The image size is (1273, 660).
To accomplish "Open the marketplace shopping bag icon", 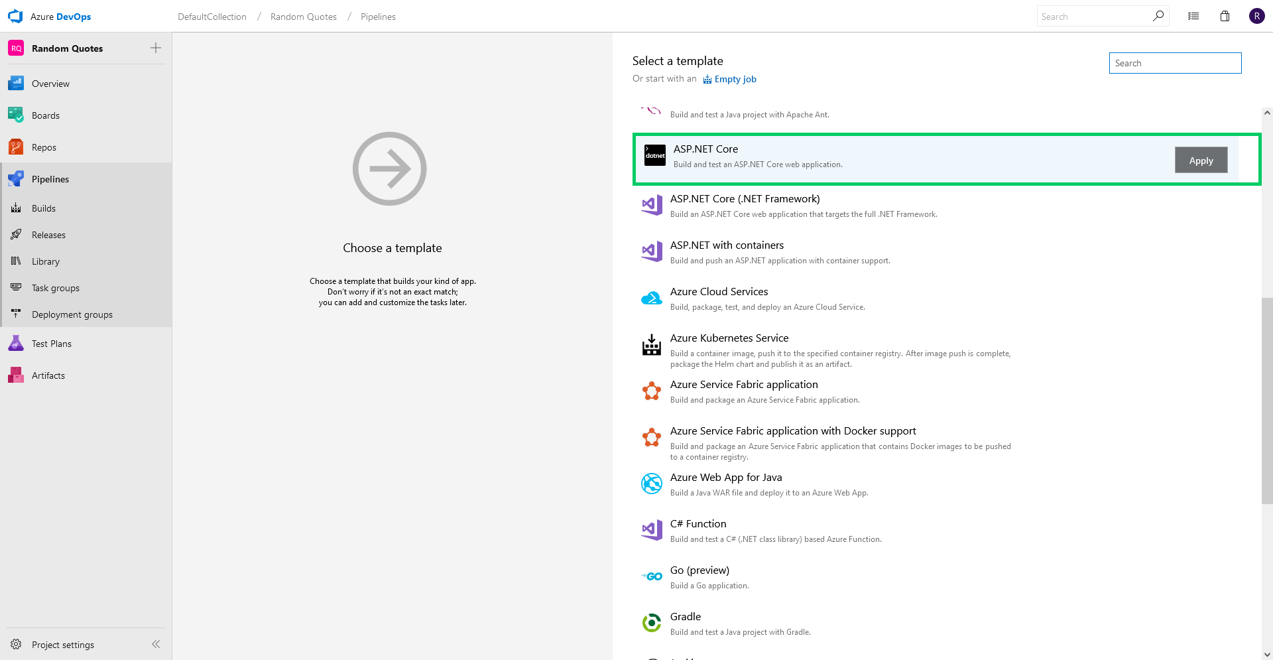I will 1225,16.
